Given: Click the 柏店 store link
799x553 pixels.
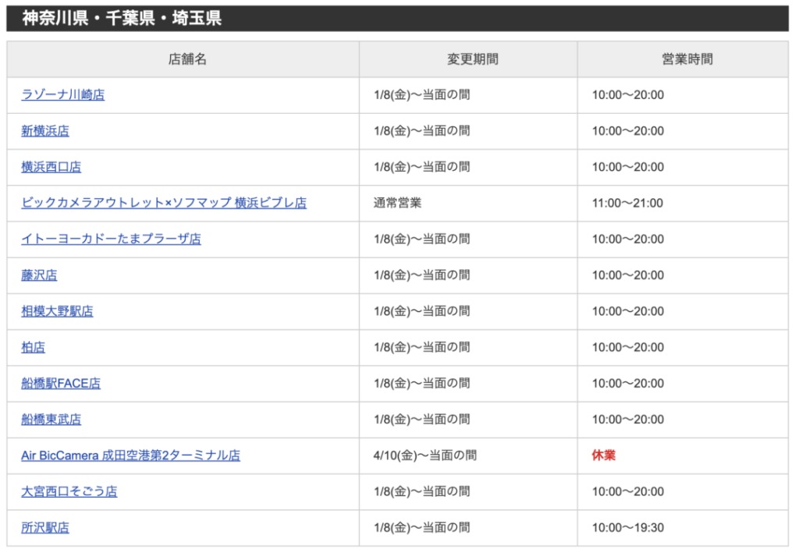Looking at the screenshot, I should pos(33,347).
